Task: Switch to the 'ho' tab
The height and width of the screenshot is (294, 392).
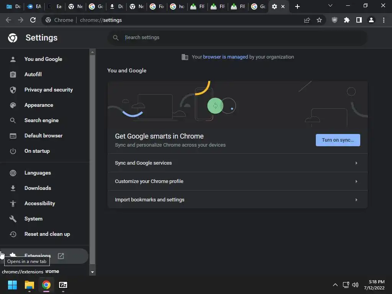Action: click(177, 7)
